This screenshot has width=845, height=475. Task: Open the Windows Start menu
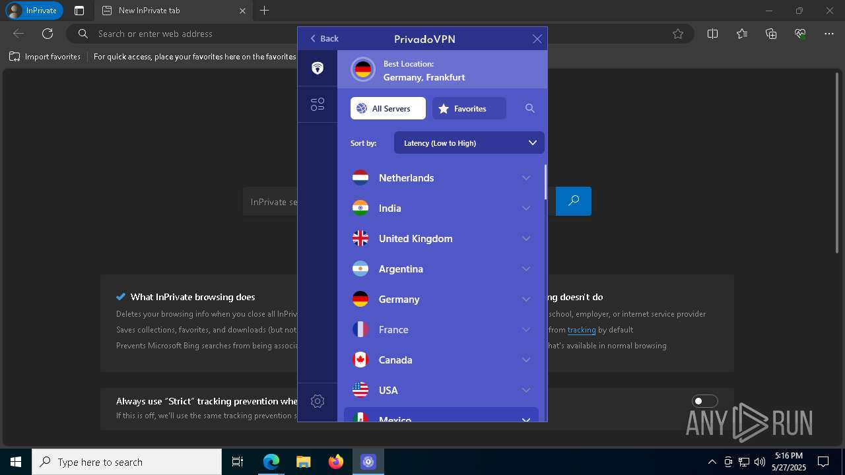16,462
